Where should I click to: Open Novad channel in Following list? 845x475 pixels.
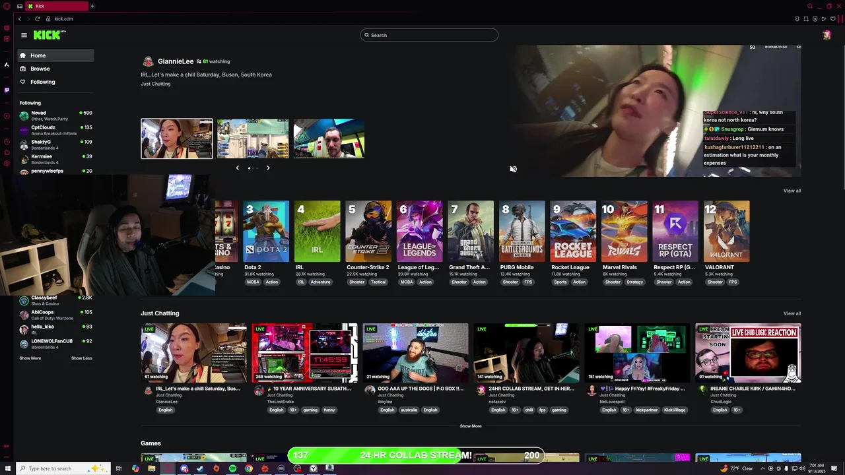(55, 115)
